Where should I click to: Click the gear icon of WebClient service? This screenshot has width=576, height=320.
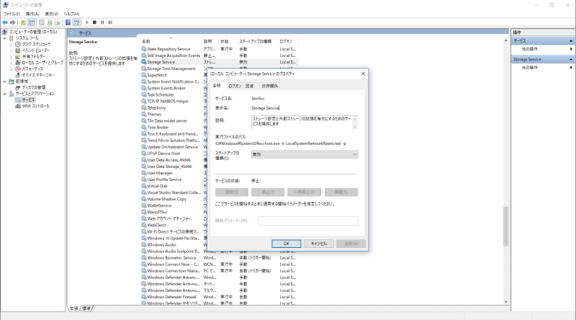point(143,225)
